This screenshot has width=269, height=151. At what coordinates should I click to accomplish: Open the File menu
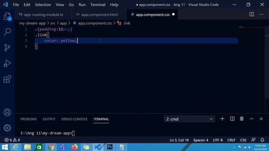tap(16, 5)
